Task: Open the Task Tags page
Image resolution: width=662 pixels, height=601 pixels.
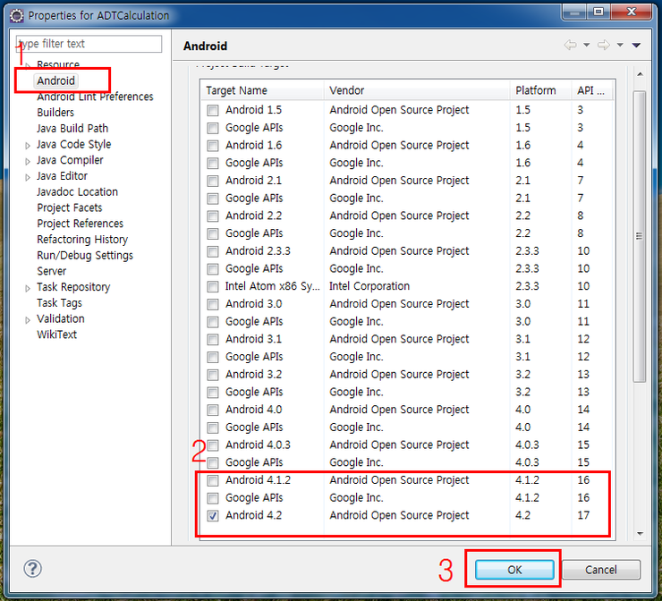Action: [60, 303]
